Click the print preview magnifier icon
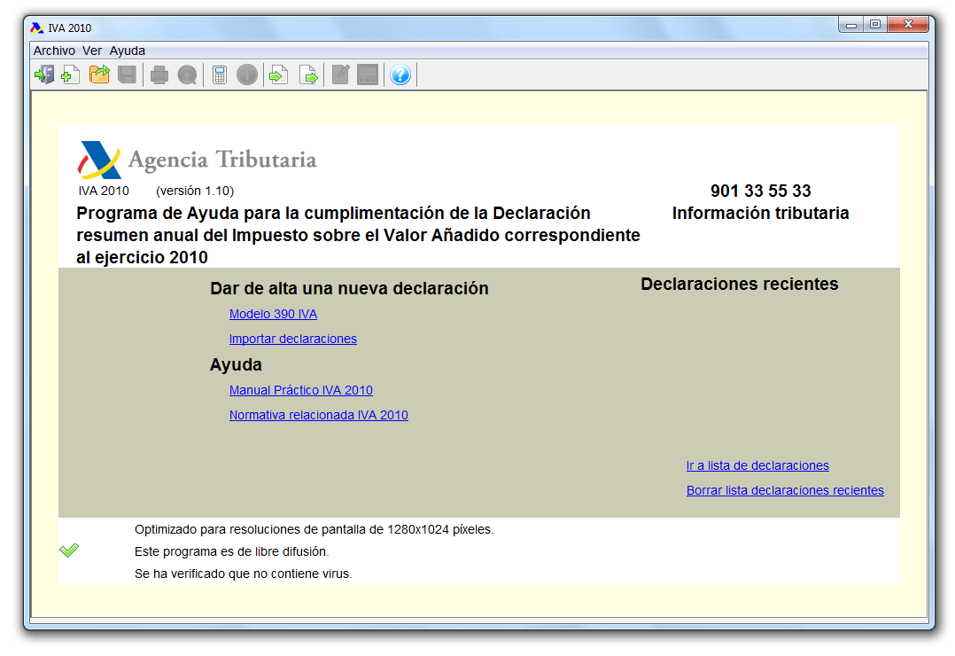The height and width of the screenshot is (656, 955). [x=187, y=75]
